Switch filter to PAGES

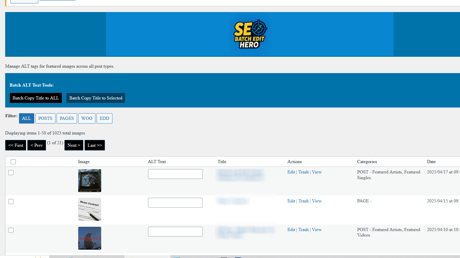pos(67,118)
